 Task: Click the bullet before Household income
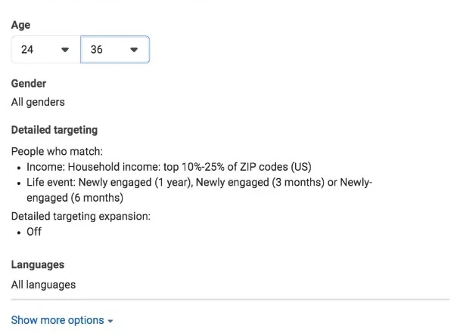(x=18, y=167)
